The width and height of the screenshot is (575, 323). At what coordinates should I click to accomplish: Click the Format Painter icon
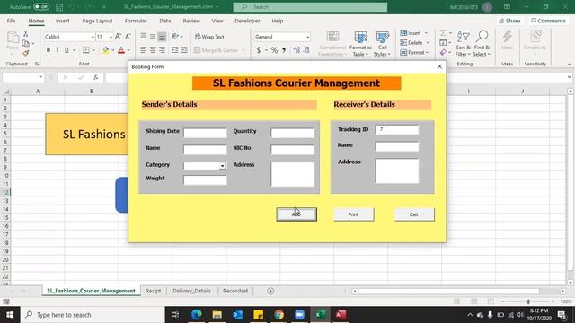point(25,54)
